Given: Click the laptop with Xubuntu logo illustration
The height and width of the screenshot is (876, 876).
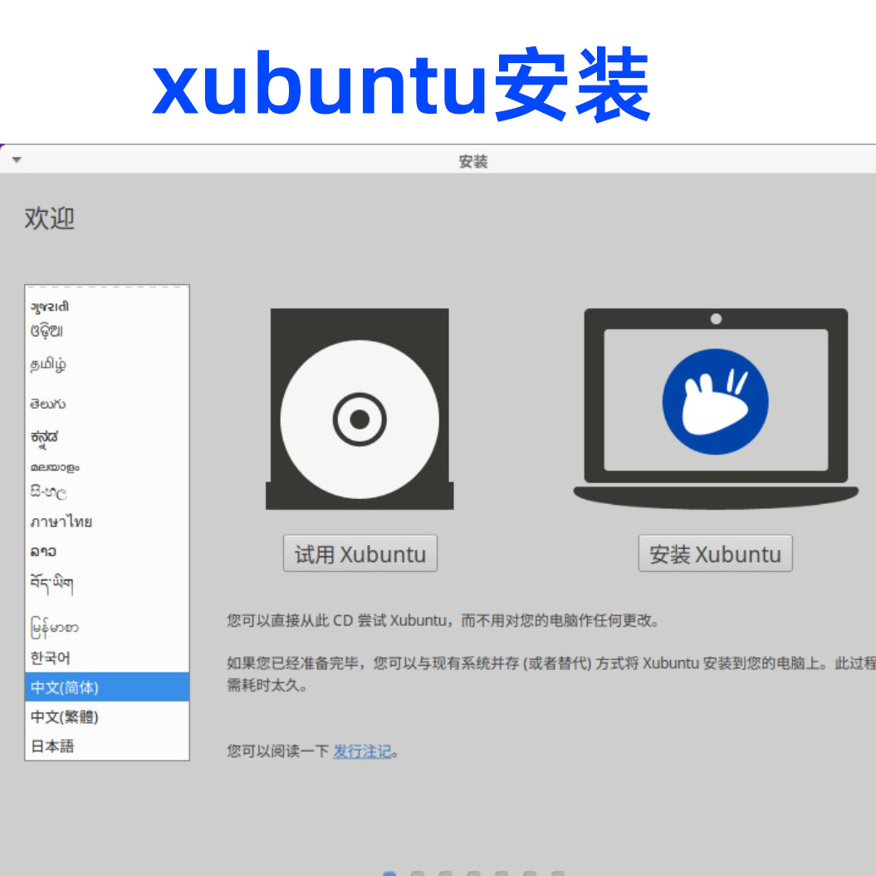Looking at the screenshot, I should pos(716,409).
